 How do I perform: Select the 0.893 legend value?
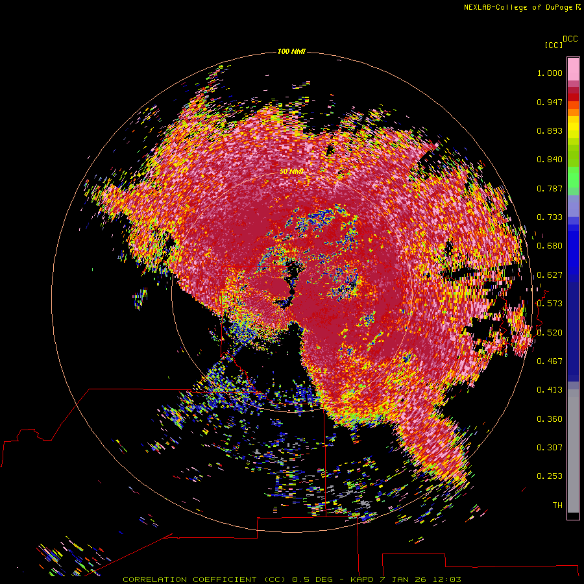click(x=550, y=130)
